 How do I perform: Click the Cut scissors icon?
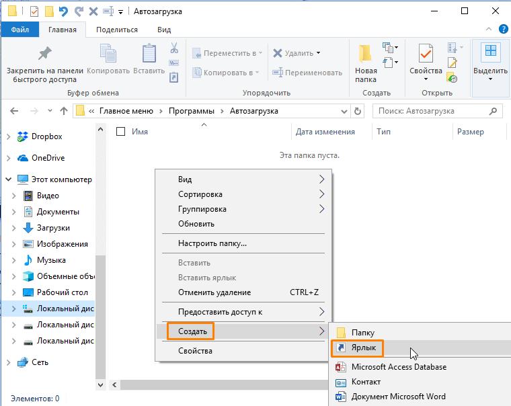tap(174, 48)
